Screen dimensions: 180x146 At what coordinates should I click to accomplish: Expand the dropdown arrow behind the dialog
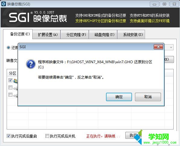171,47
